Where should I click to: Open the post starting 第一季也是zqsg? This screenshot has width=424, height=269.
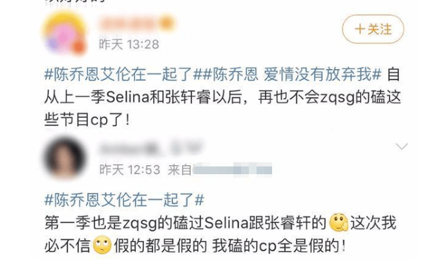click(222, 234)
